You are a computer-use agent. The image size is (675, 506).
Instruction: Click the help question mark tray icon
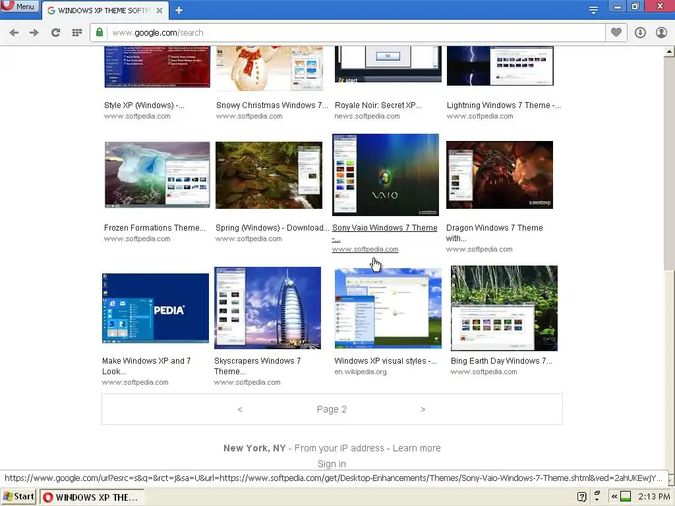tap(581, 497)
